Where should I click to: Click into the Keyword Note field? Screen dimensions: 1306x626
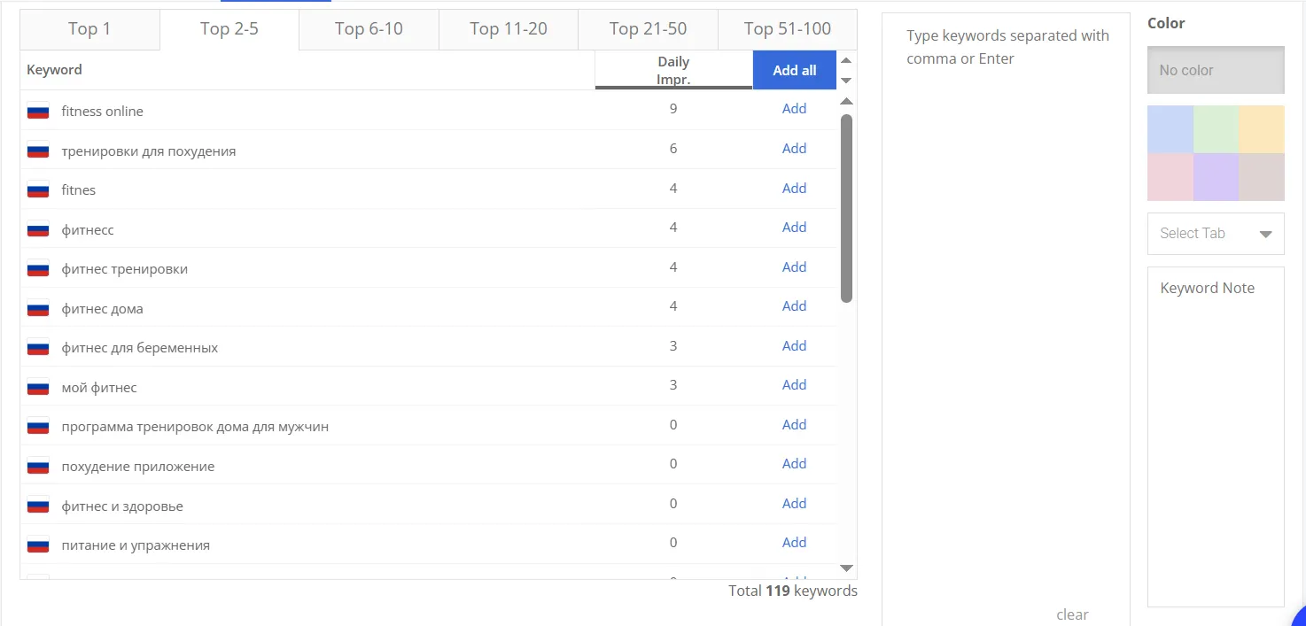1216,437
